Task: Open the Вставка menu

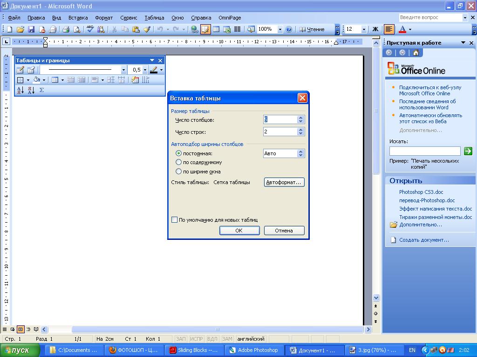Action: [x=78, y=18]
